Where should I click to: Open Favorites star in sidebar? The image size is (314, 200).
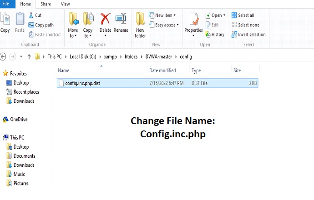5,73
